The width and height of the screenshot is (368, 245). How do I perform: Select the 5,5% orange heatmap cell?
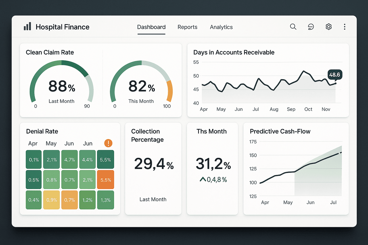click(106, 179)
